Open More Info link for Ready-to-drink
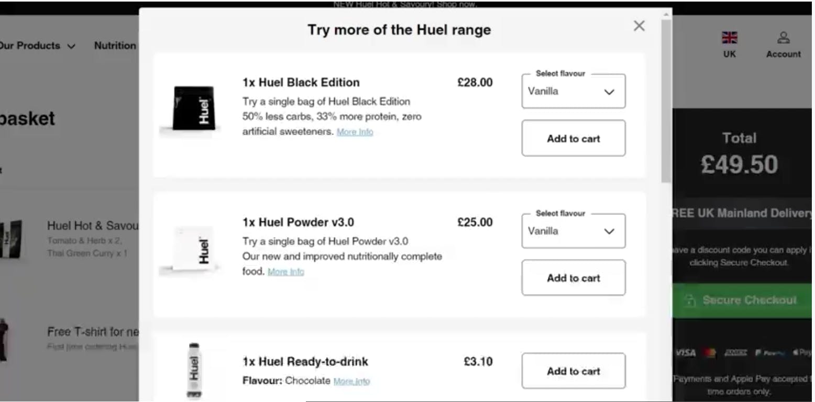815x402 pixels. tap(351, 381)
